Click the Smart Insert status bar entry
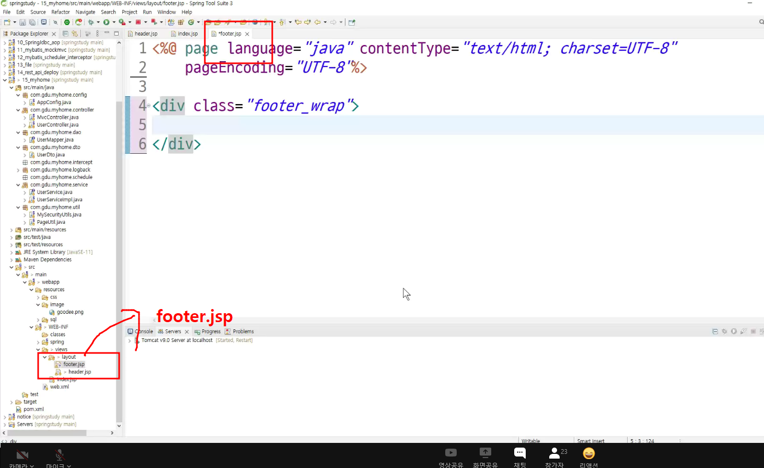The width and height of the screenshot is (764, 468). coord(591,441)
